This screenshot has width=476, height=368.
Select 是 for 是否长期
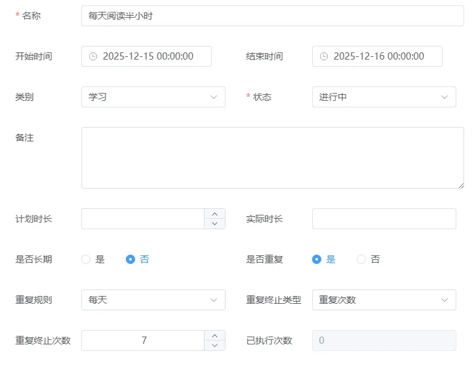point(86,259)
